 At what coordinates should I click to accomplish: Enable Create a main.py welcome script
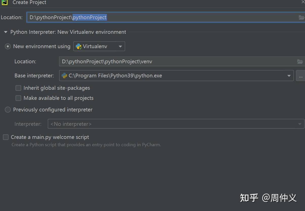[x=6, y=137]
